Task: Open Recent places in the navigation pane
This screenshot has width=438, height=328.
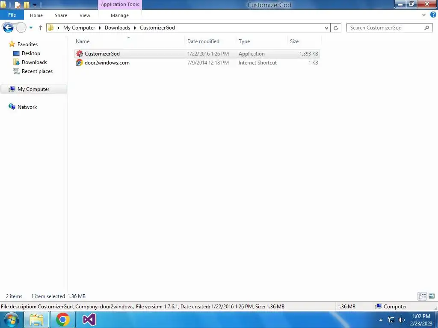Action: tap(37, 71)
